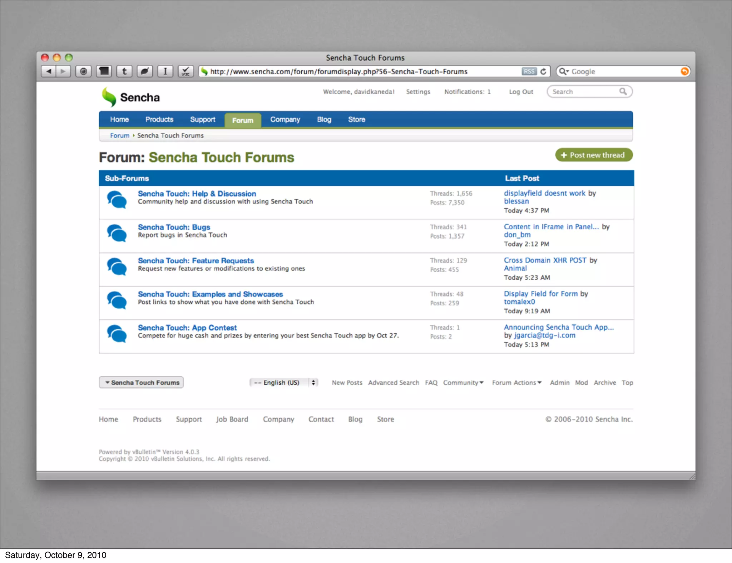Viewport: 732px width, 563px height.
Task: Click the black rectangle bookmarklet icon
Action: (x=104, y=71)
